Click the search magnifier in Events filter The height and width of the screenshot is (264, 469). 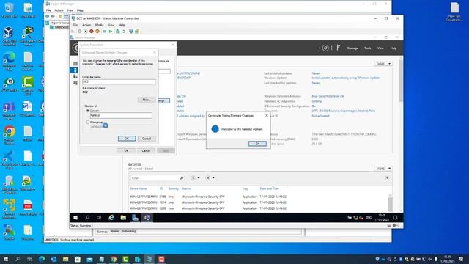182,178
